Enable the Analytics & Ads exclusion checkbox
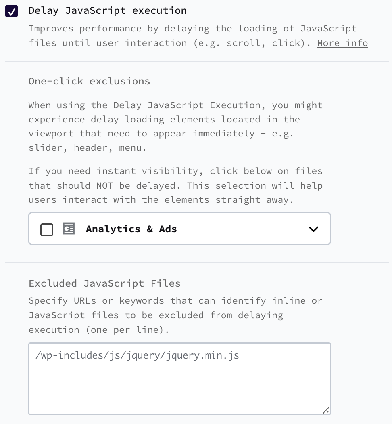This screenshot has height=424, width=392. click(47, 229)
